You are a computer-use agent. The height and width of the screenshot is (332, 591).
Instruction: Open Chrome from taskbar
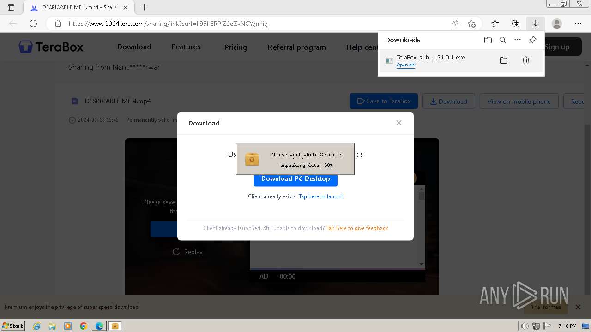tap(84, 326)
